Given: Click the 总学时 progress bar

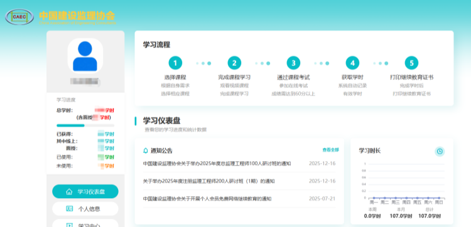Looking at the screenshot, I should pyautogui.click(x=85, y=125).
